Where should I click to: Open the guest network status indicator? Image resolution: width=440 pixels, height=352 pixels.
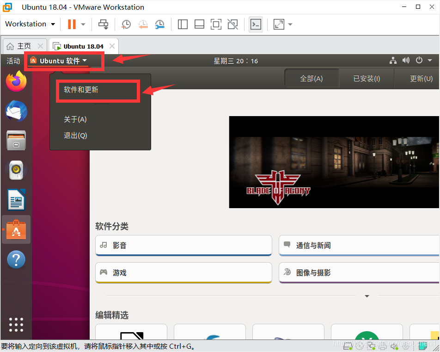coord(393,61)
